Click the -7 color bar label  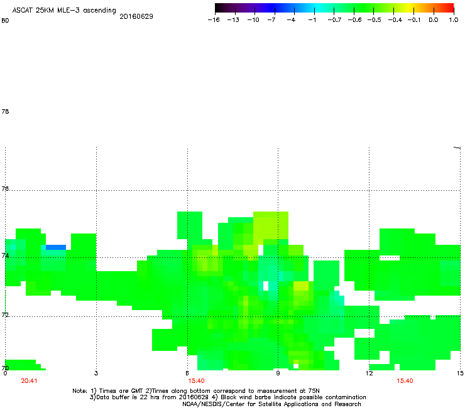[x=271, y=20]
